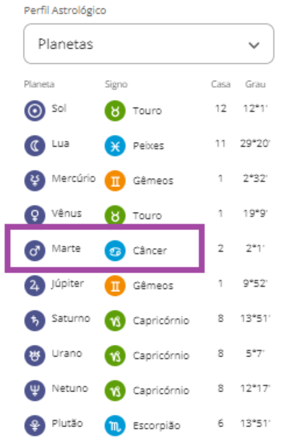Click the Capricórnio label beside Saturno

[x=161, y=320]
